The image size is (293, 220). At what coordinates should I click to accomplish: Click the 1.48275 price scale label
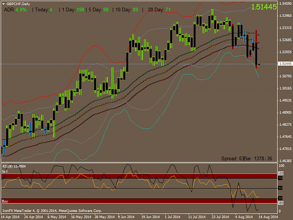pos(285,125)
